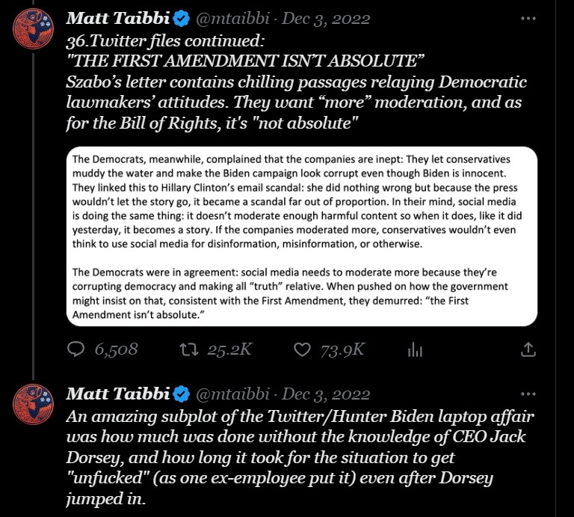574x517 pixels.
Task: Open the first tweet's three-dot menu
Action: [528, 18]
